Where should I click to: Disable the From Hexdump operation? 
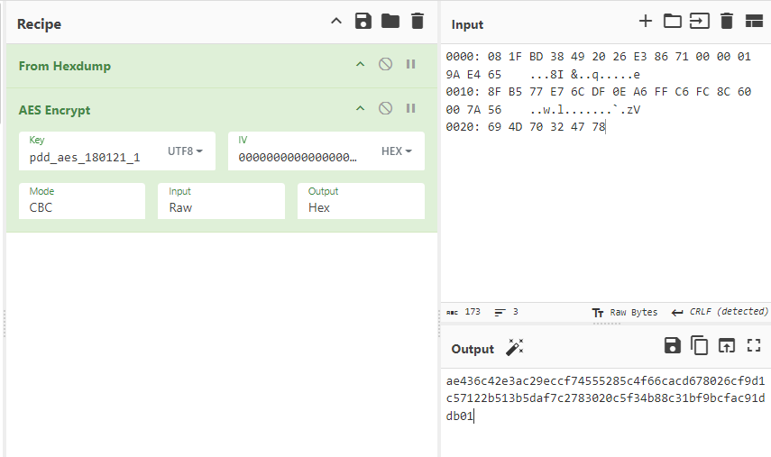click(385, 65)
